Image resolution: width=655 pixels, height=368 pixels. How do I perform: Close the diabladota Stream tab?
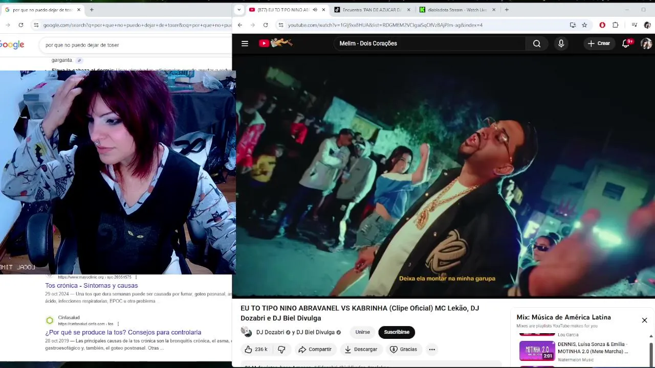494,10
